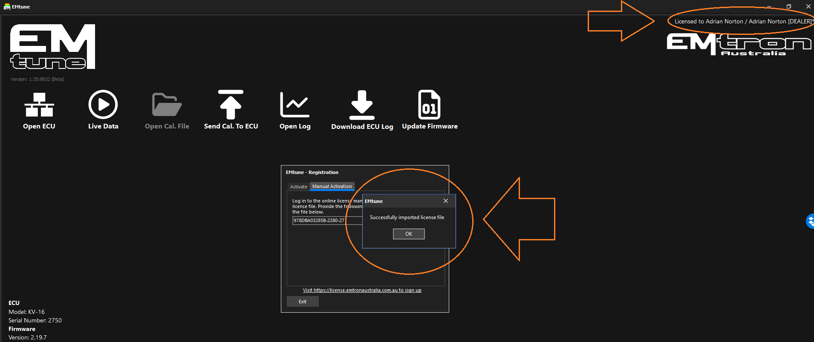Image resolution: width=814 pixels, height=342 pixels.
Task: Click the Dropbox badge at right edge
Action: (810, 221)
